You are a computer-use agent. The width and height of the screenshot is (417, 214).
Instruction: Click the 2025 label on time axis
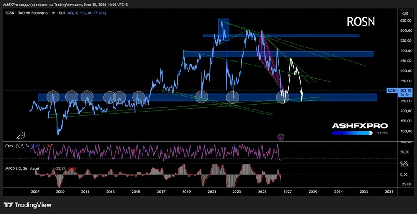tap(262, 192)
